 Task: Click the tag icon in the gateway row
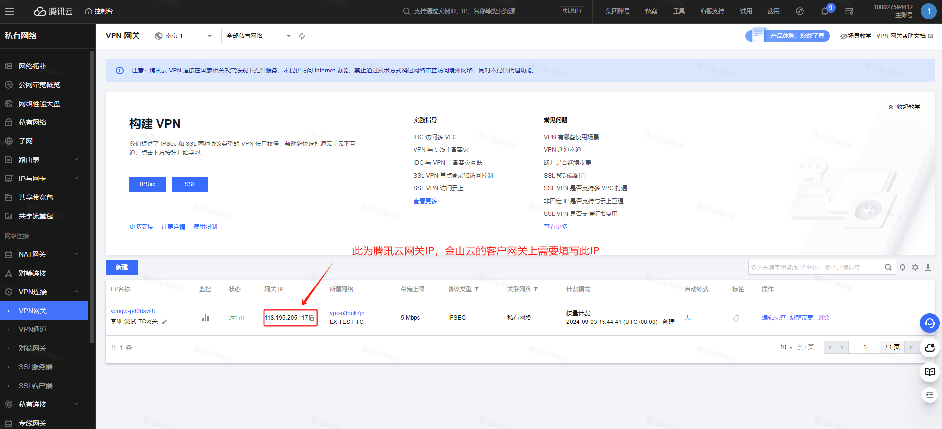(x=736, y=318)
